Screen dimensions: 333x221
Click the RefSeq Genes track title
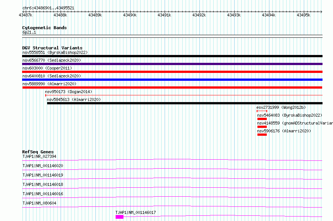pos(38,152)
